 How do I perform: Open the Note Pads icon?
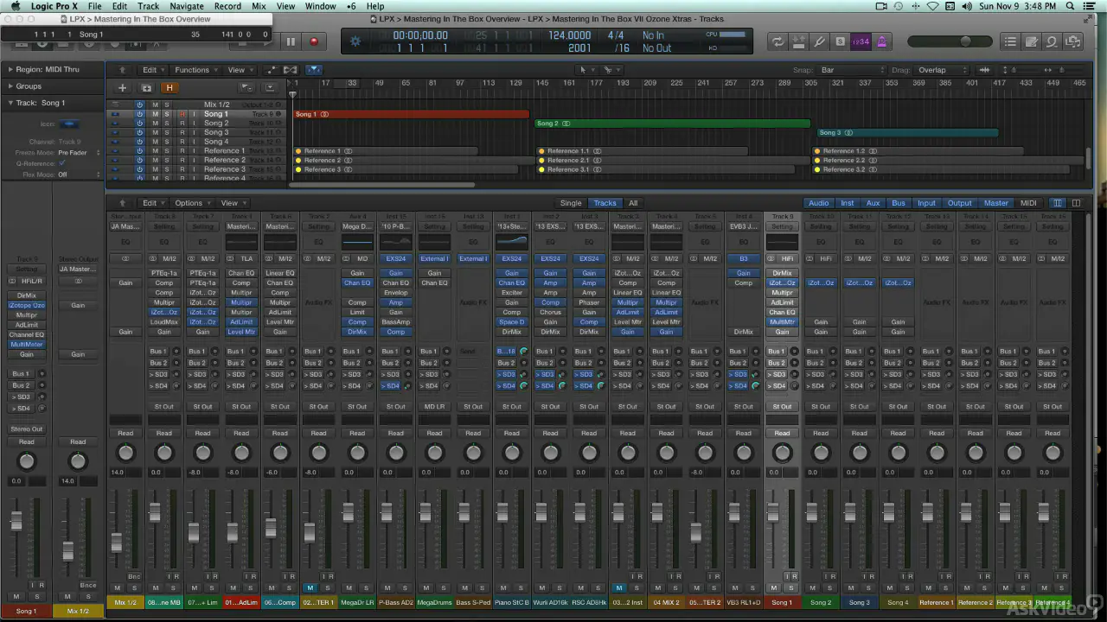1031,41
